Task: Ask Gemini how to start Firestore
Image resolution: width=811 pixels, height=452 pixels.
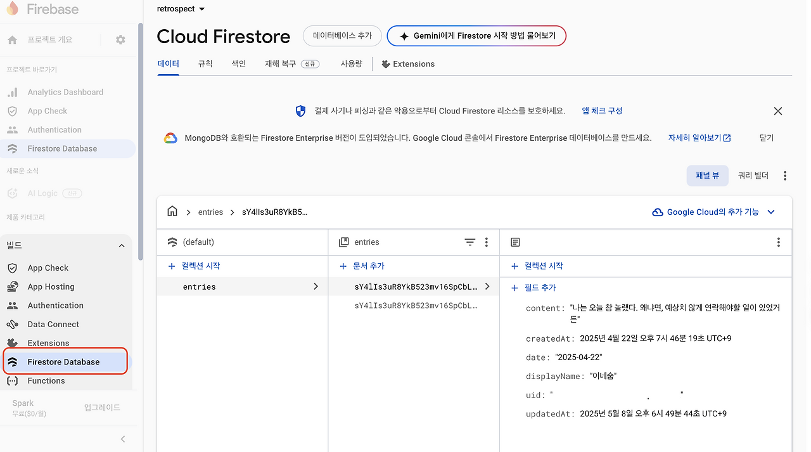Action: tap(476, 36)
